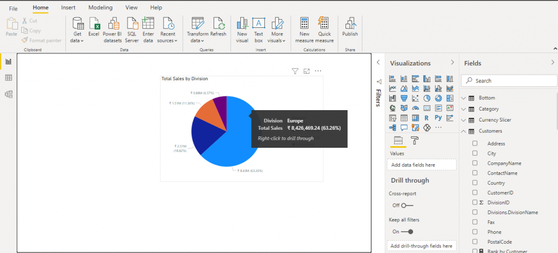Select the Gauge visualization type

coord(415,107)
